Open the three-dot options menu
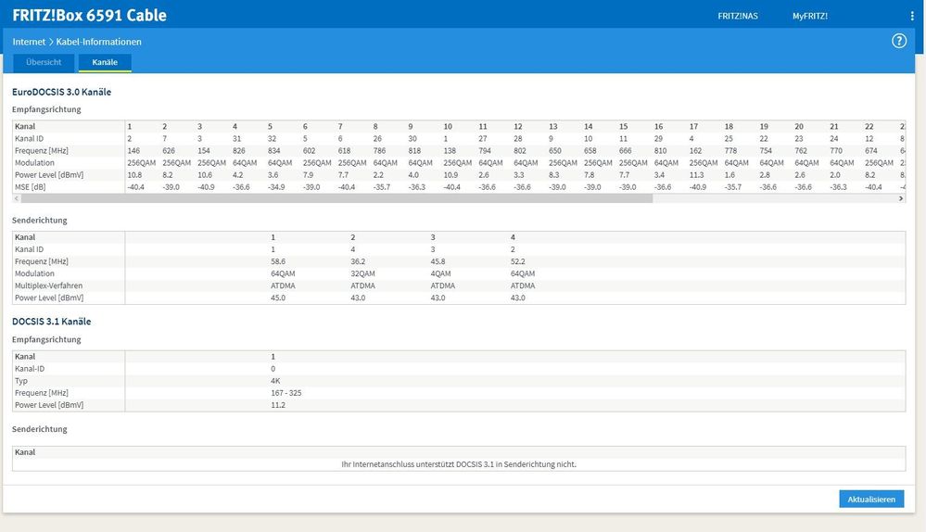 [x=912, y=16]
